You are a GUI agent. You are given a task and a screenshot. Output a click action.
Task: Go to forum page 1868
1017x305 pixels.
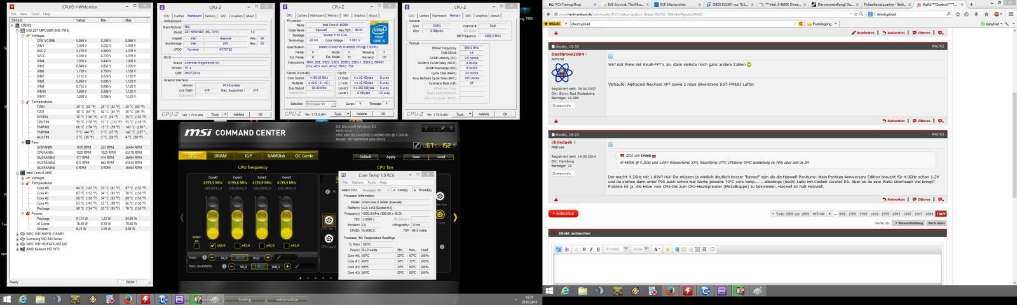point(929,213)
